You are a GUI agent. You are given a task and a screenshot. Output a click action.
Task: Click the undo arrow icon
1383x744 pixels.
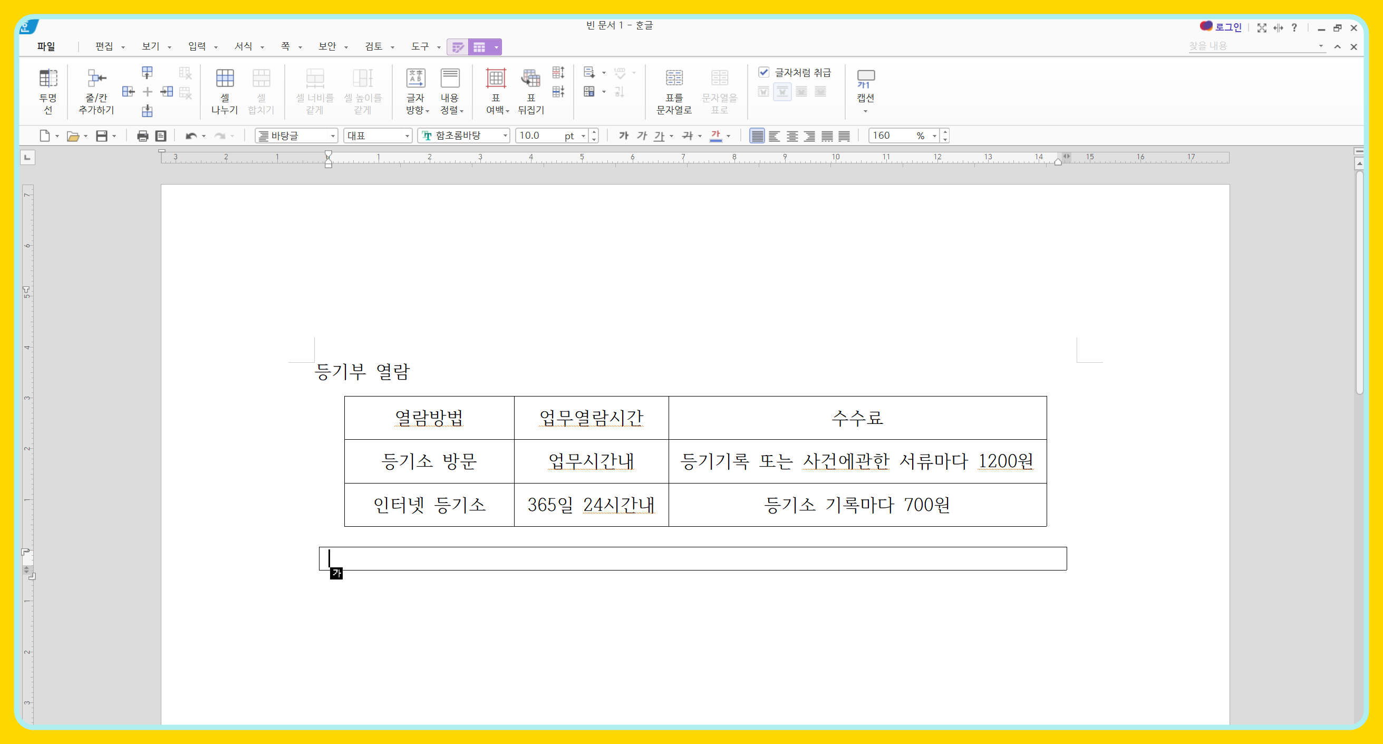[x=190, y=136]
